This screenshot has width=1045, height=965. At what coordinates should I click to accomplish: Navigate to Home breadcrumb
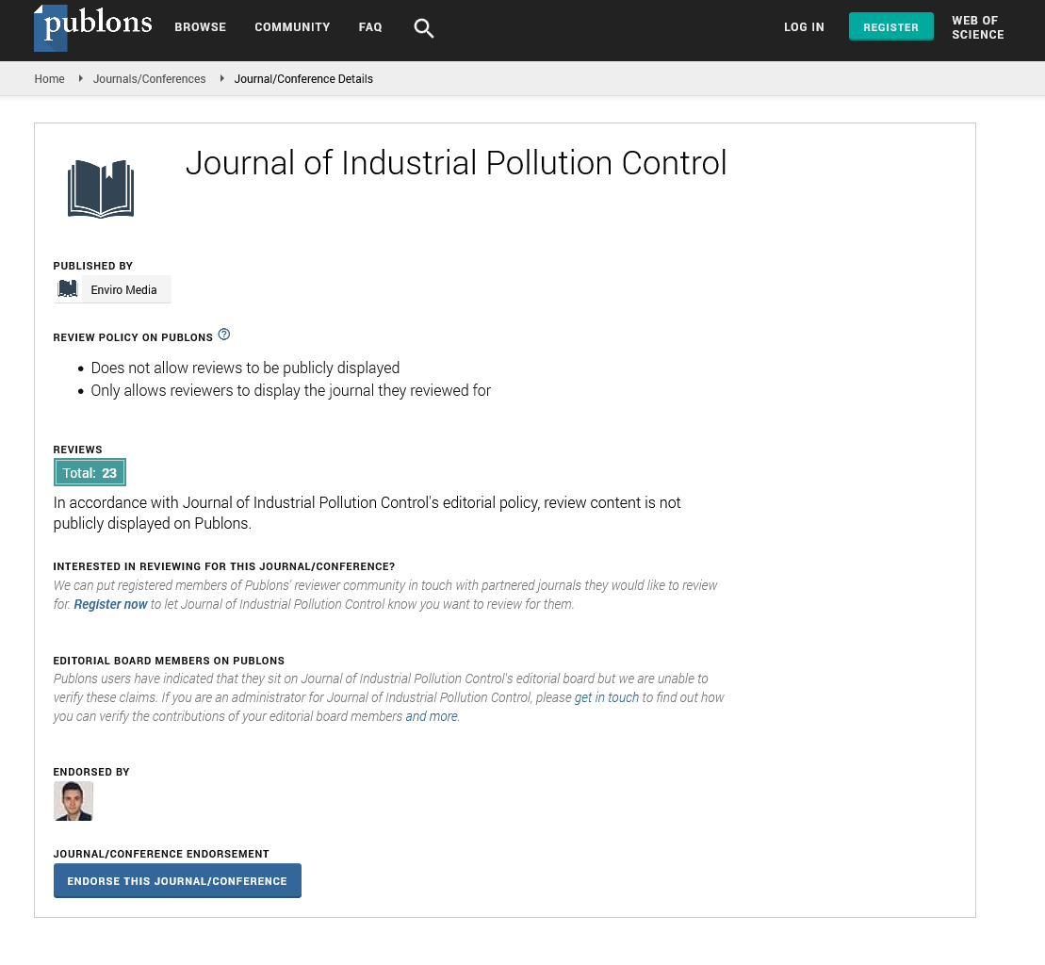click(x=49, y=79)
